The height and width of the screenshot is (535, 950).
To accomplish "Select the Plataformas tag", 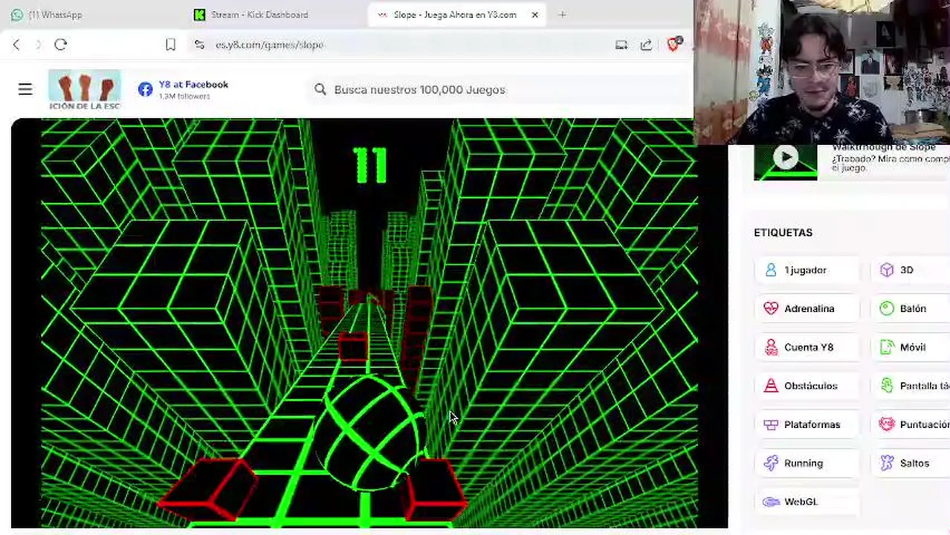I will (807, 424).
